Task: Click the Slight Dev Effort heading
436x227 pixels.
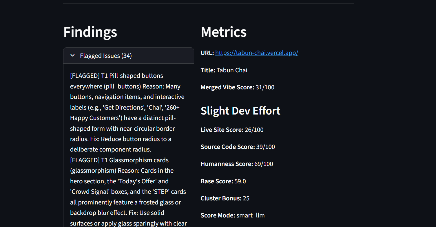Action: [x=240, y=111]
